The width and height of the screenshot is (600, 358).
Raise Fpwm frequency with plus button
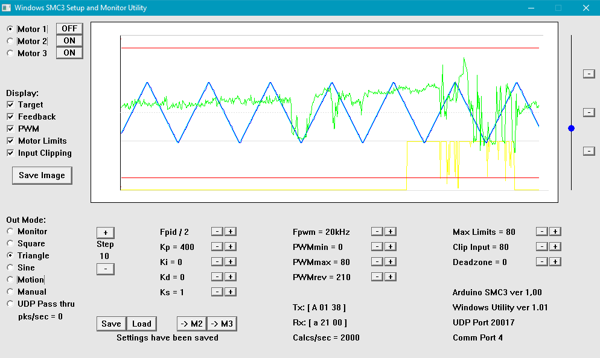pos(390,231)
